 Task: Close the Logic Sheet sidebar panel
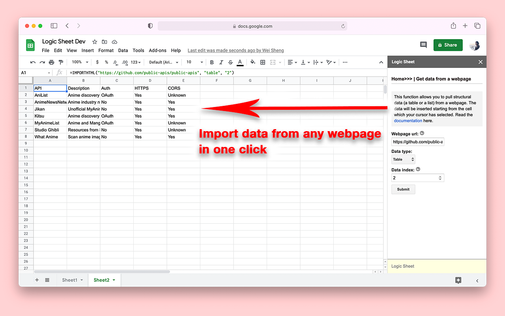click(480, 62)
